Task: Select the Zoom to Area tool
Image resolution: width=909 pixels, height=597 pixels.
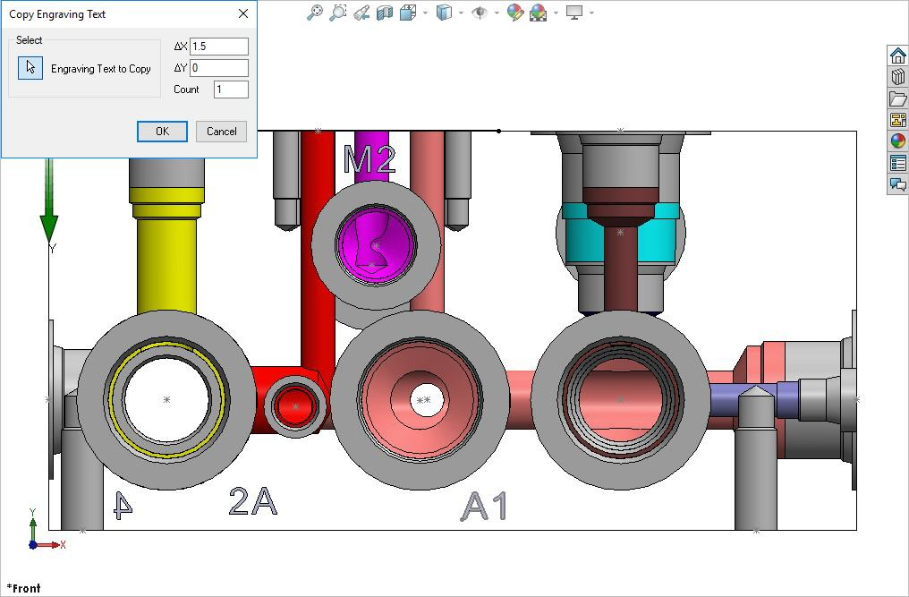Action: [x=337, y=13]
